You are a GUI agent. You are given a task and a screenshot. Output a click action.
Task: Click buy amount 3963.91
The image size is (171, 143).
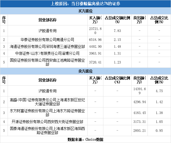(95, 53)
